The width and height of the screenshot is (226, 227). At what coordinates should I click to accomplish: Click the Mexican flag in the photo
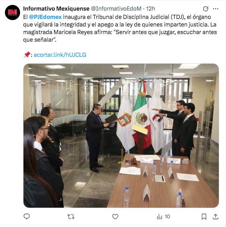[x=141, y=116]
